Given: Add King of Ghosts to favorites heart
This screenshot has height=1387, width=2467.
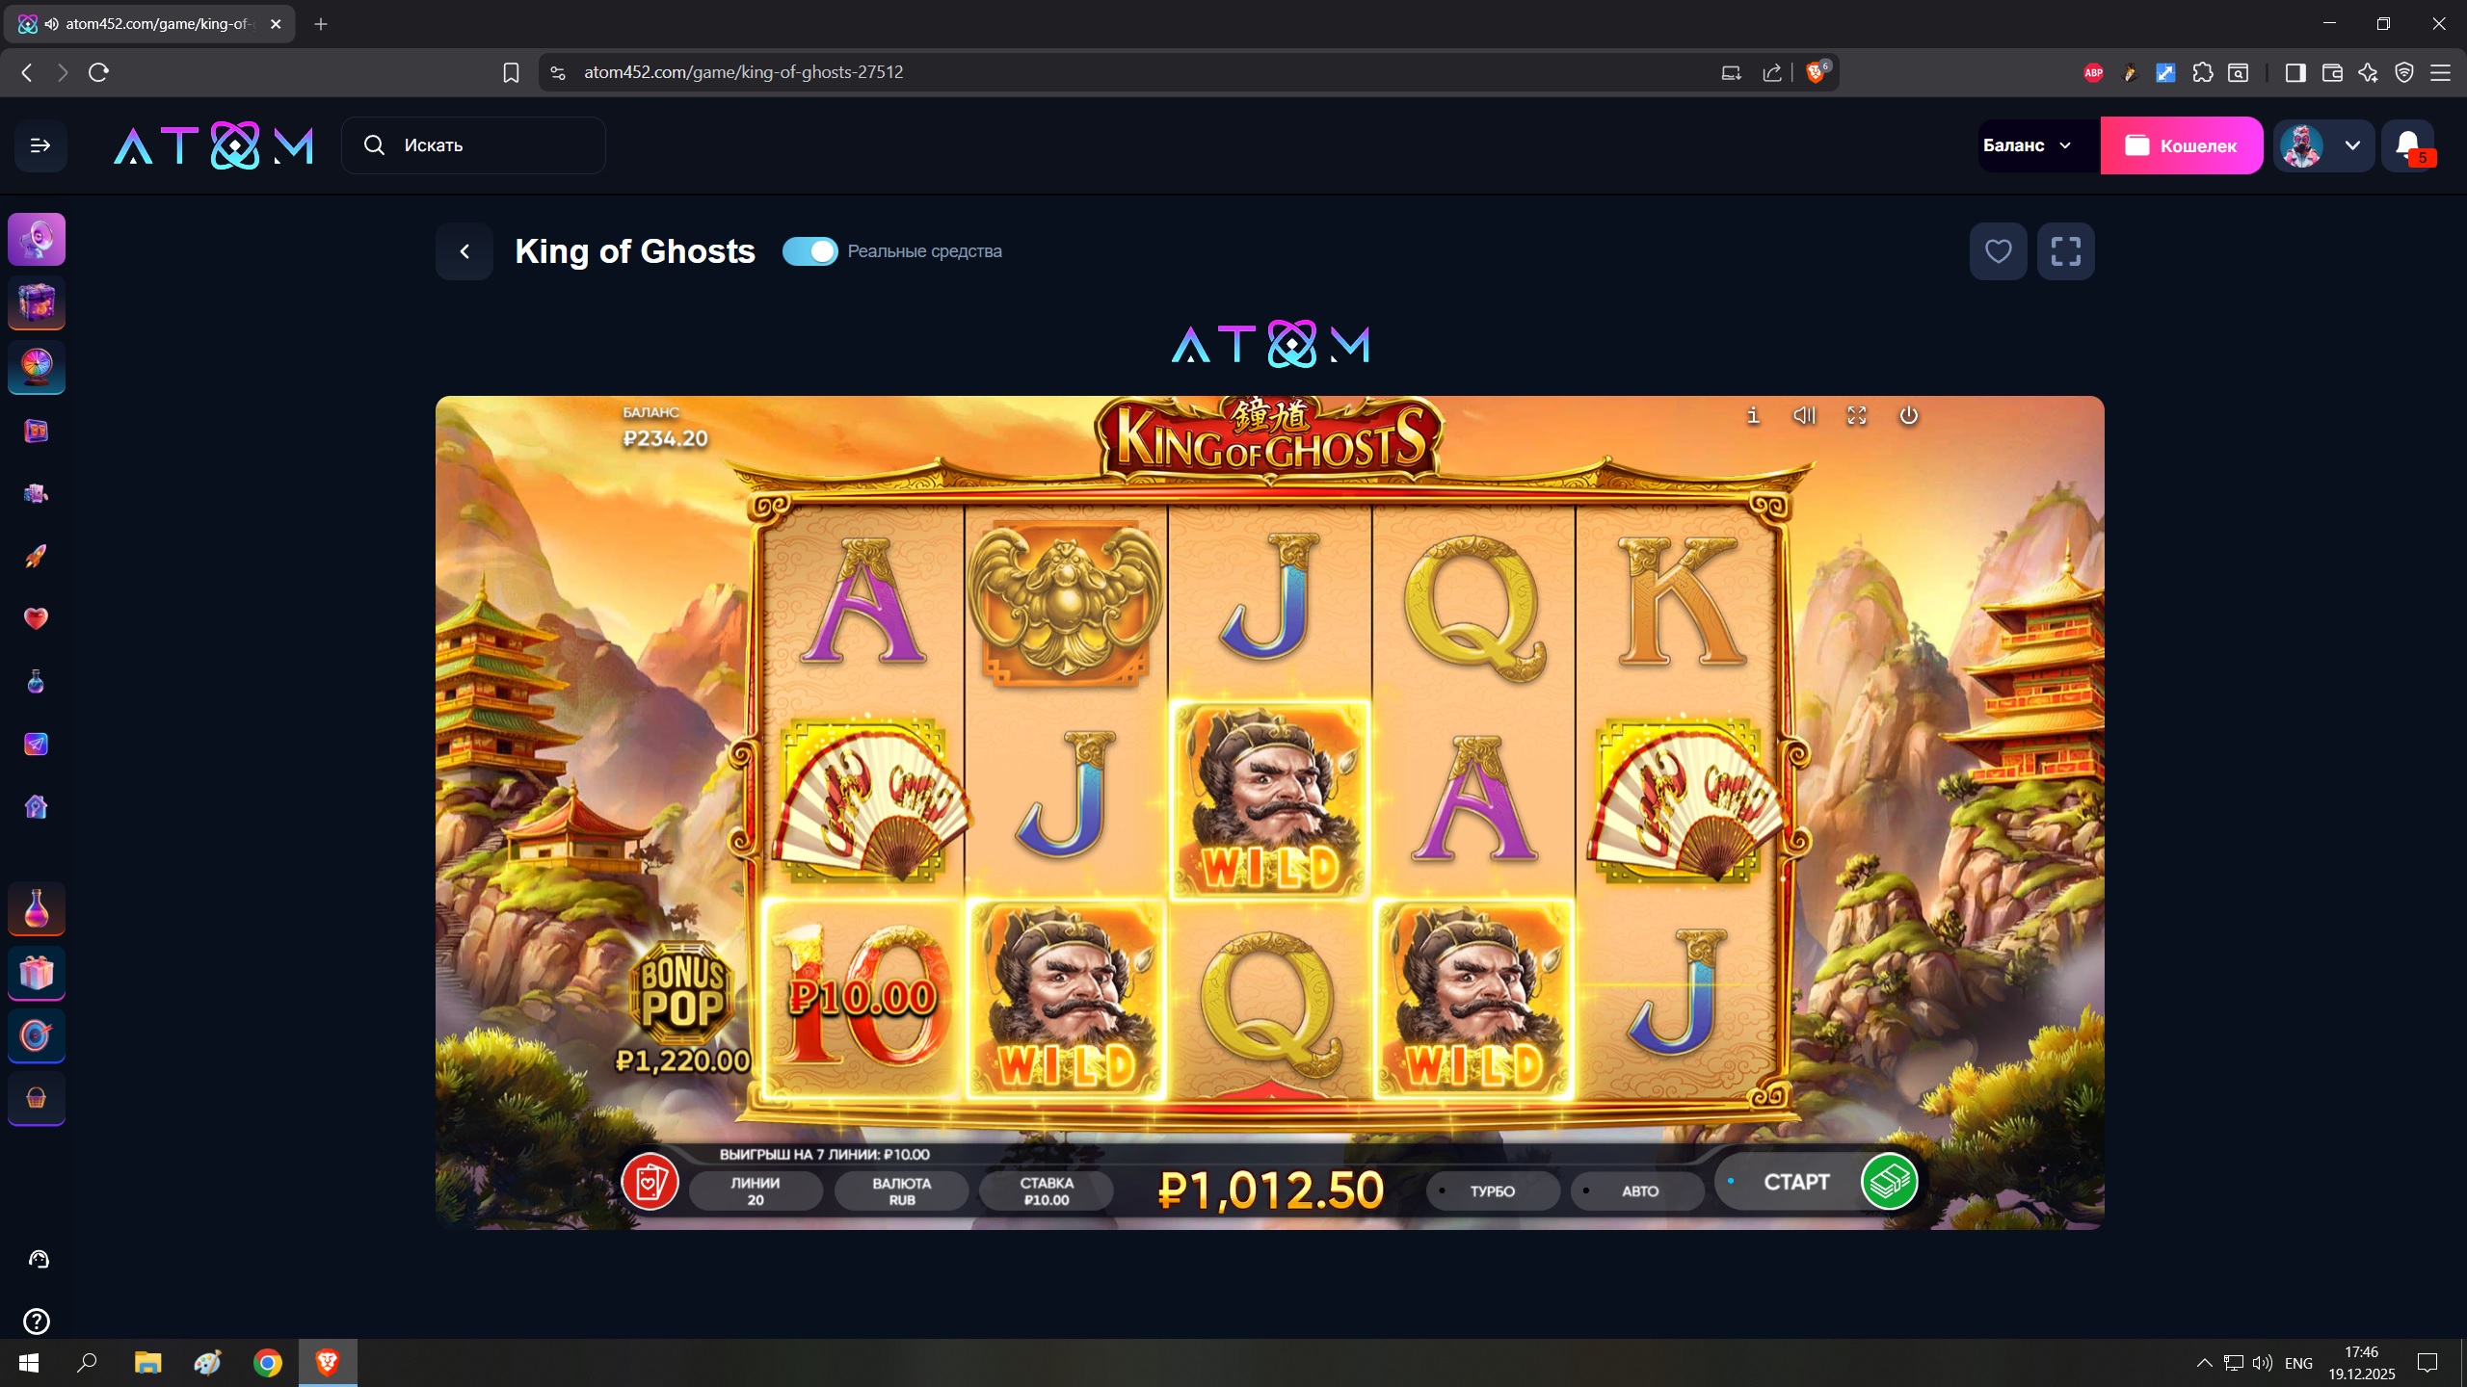Looking at the screenshot, I should coord(1998,251).
